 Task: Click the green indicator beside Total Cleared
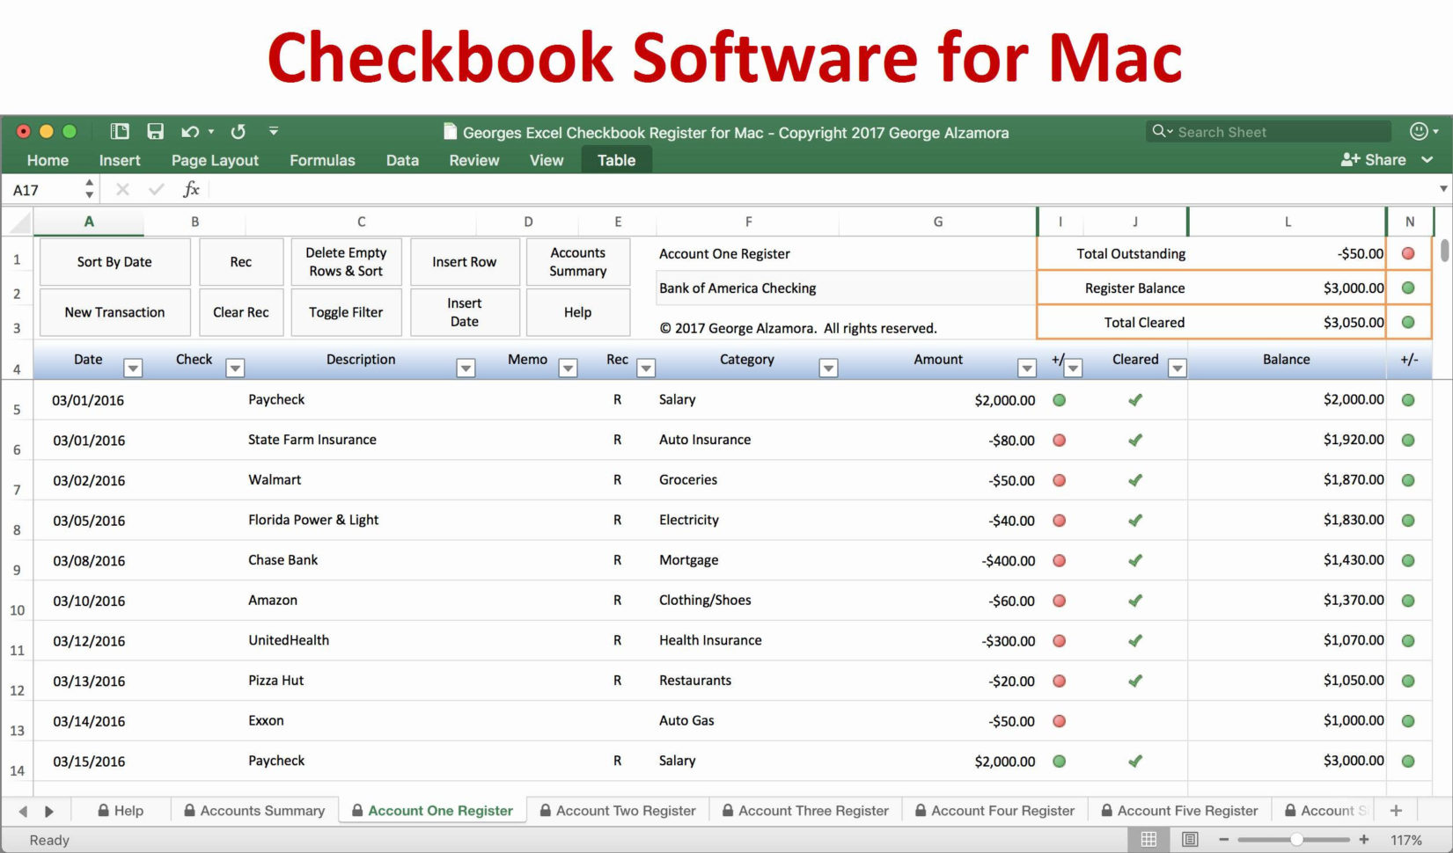1408,322
